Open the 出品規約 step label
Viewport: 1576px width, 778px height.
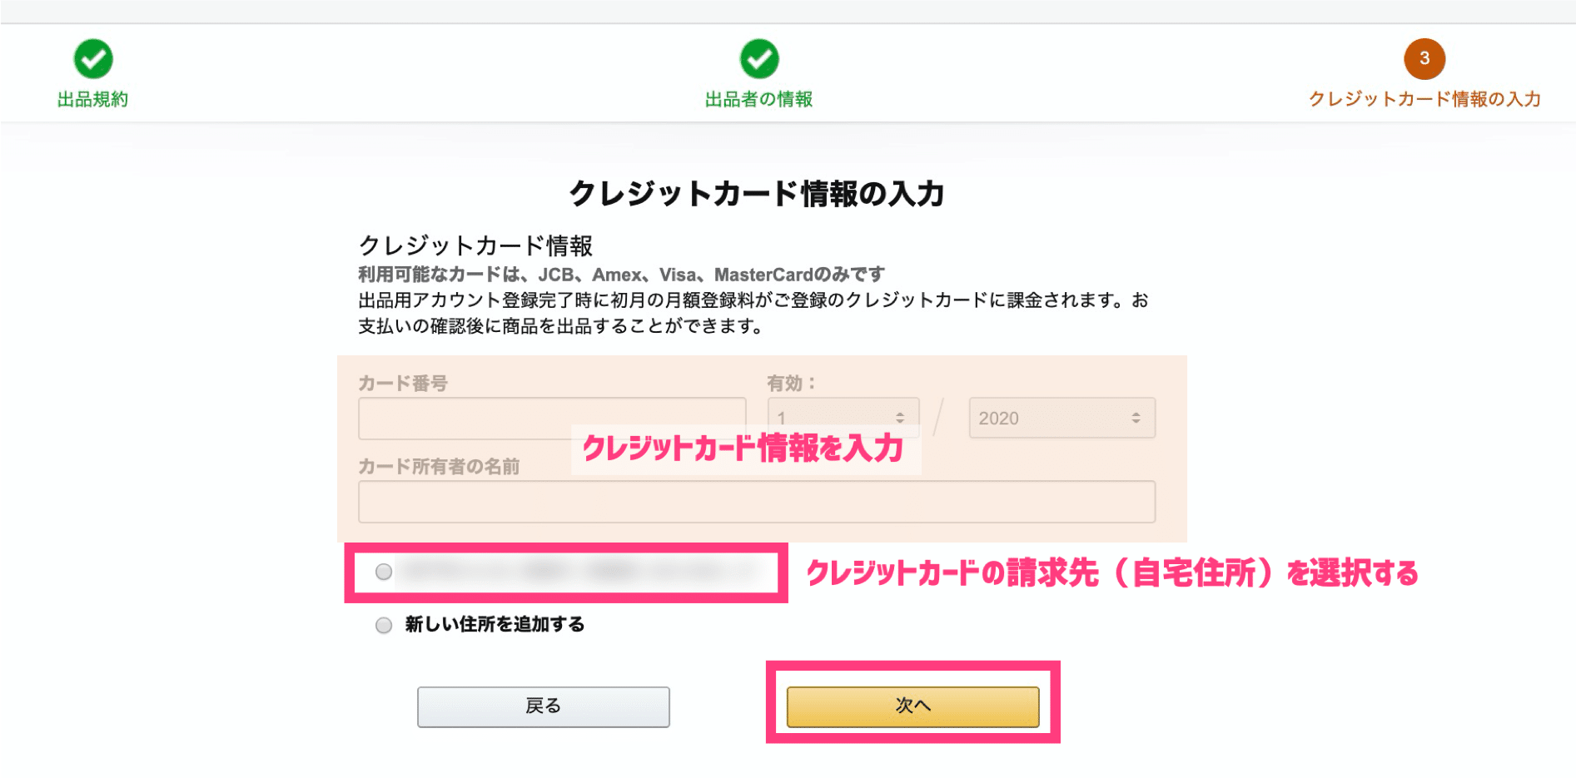click(x=93, y=100)
